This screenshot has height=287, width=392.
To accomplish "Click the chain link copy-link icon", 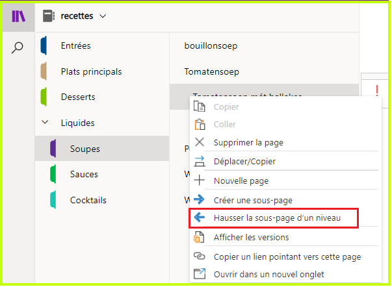I will [x=200, y=256].
